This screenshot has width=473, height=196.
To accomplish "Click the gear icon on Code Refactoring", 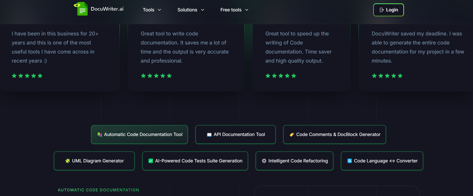I will coord(264,161).
